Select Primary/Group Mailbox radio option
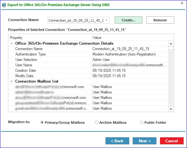 click(42, 122)
